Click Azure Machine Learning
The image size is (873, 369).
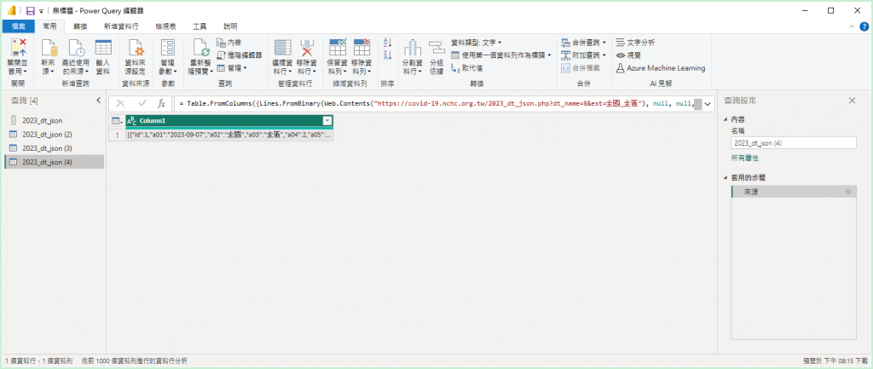pyautogui.click(x=661, y=68)
